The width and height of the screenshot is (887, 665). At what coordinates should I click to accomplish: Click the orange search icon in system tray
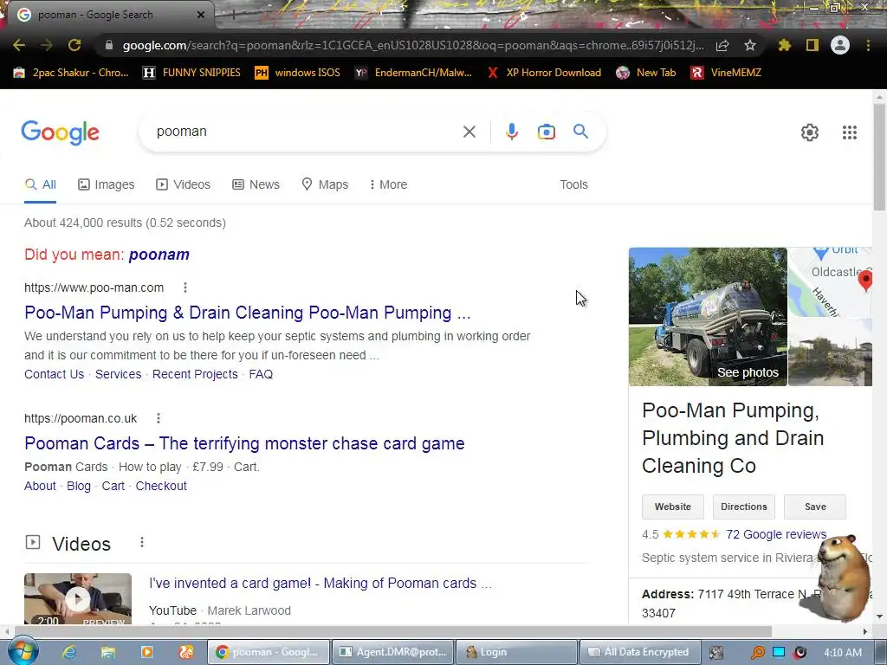757,652
